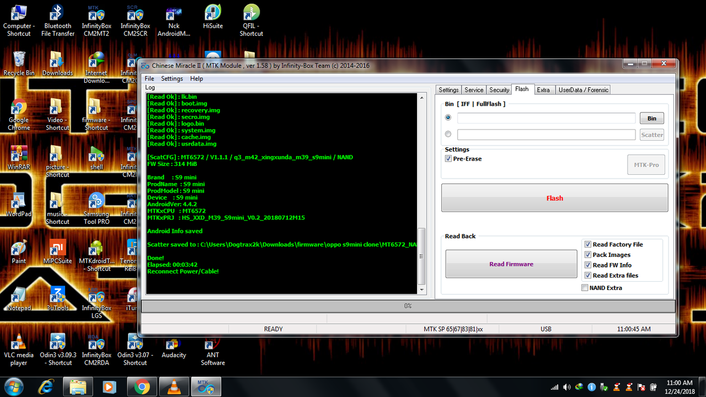This screenshot has width=706, height=397.
Task: Open Nck AndroidM desktop icon
Action: point(174,21)
